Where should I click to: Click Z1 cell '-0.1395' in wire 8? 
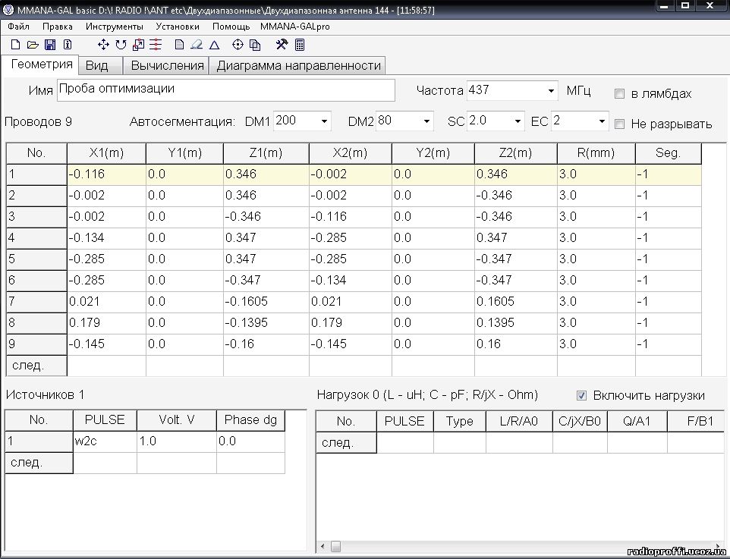click(x=266, y=323)
